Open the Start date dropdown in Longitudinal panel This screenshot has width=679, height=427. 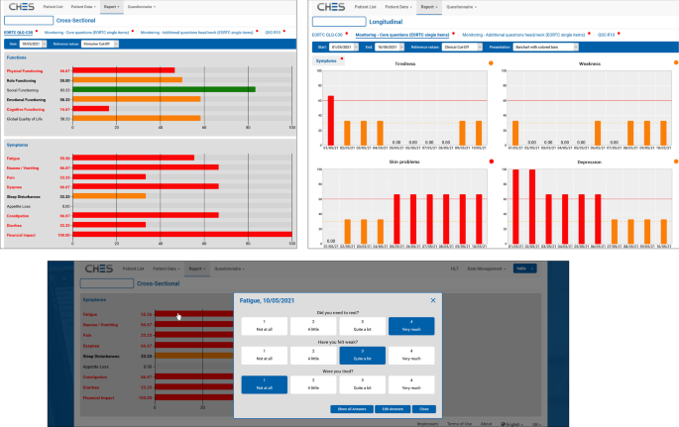pos(343,48)
